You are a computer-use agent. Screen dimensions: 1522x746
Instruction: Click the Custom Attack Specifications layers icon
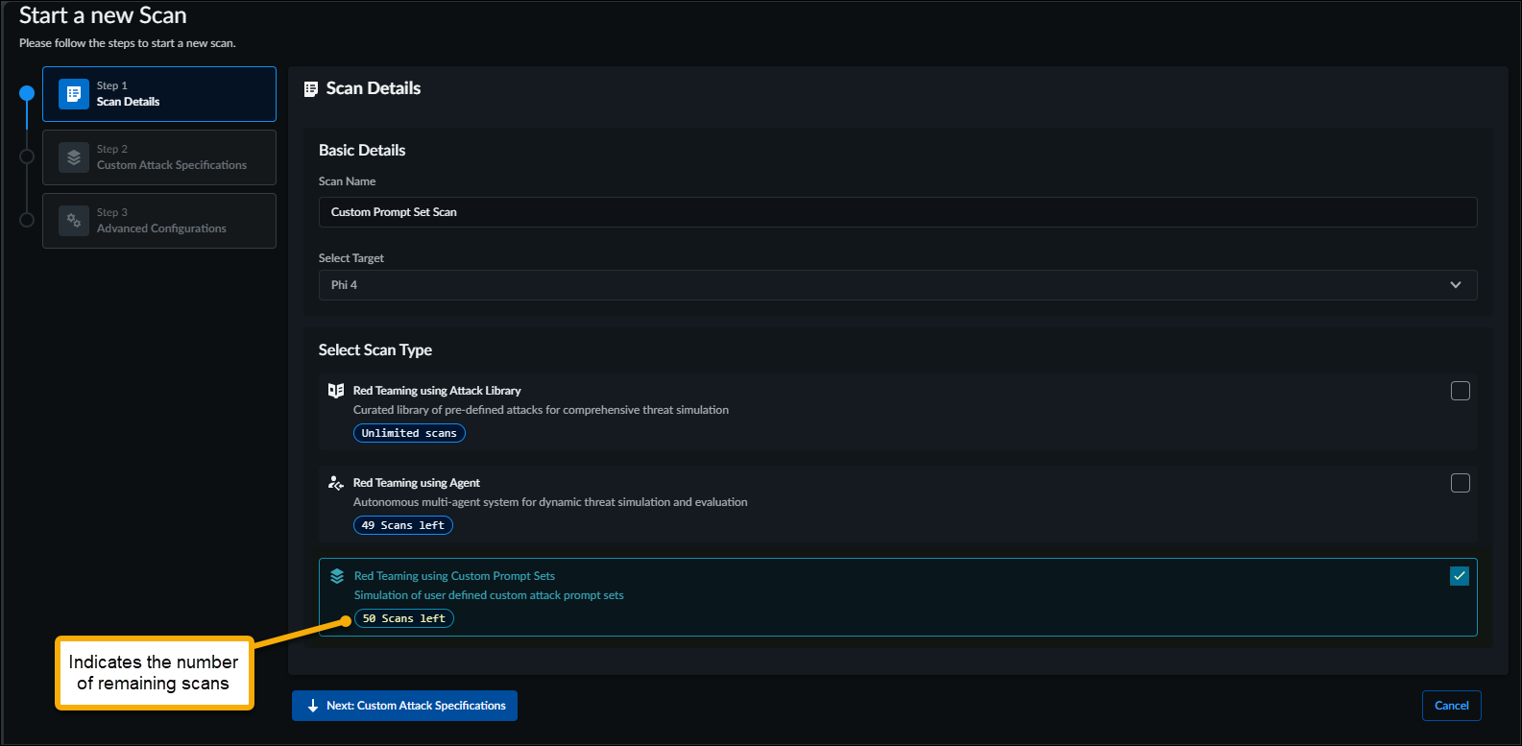[74, 157]
